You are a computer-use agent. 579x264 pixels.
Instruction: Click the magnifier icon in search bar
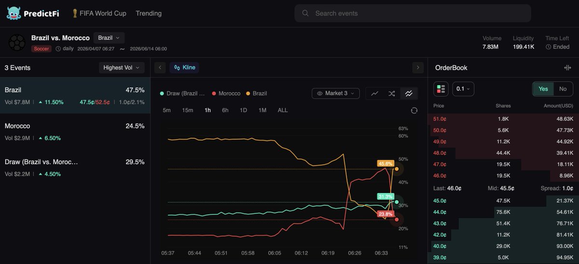(x=305, y=13)
